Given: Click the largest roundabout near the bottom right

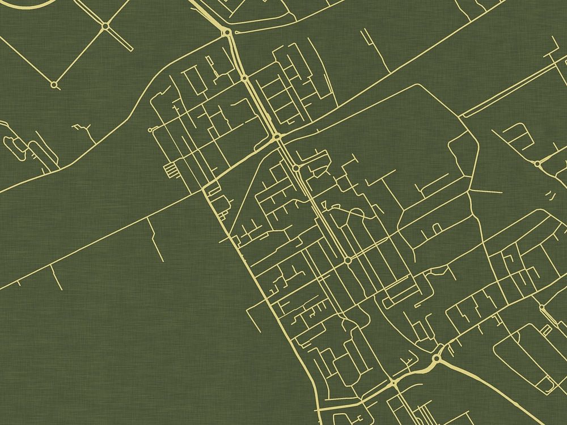Looking at the screenshot, I should pos(436,359).
